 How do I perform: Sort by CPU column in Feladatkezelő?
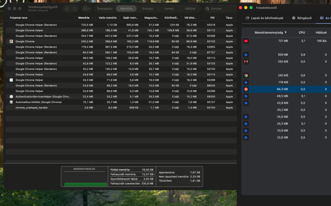tap(302, 33)
